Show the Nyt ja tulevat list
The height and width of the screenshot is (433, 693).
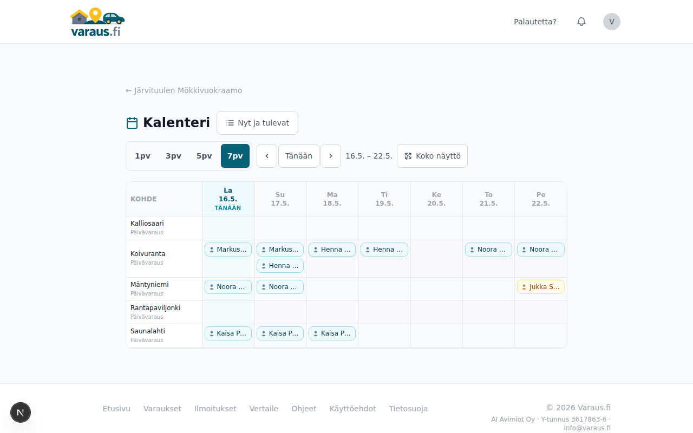[x=257, y=123]
